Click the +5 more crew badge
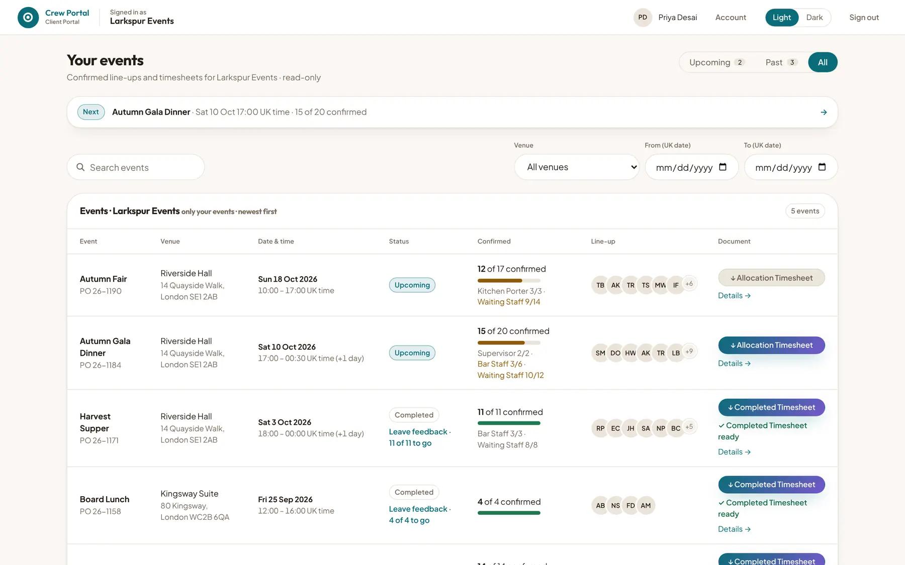The height and width of the screenshot is (565, 905). pos(689,427)
